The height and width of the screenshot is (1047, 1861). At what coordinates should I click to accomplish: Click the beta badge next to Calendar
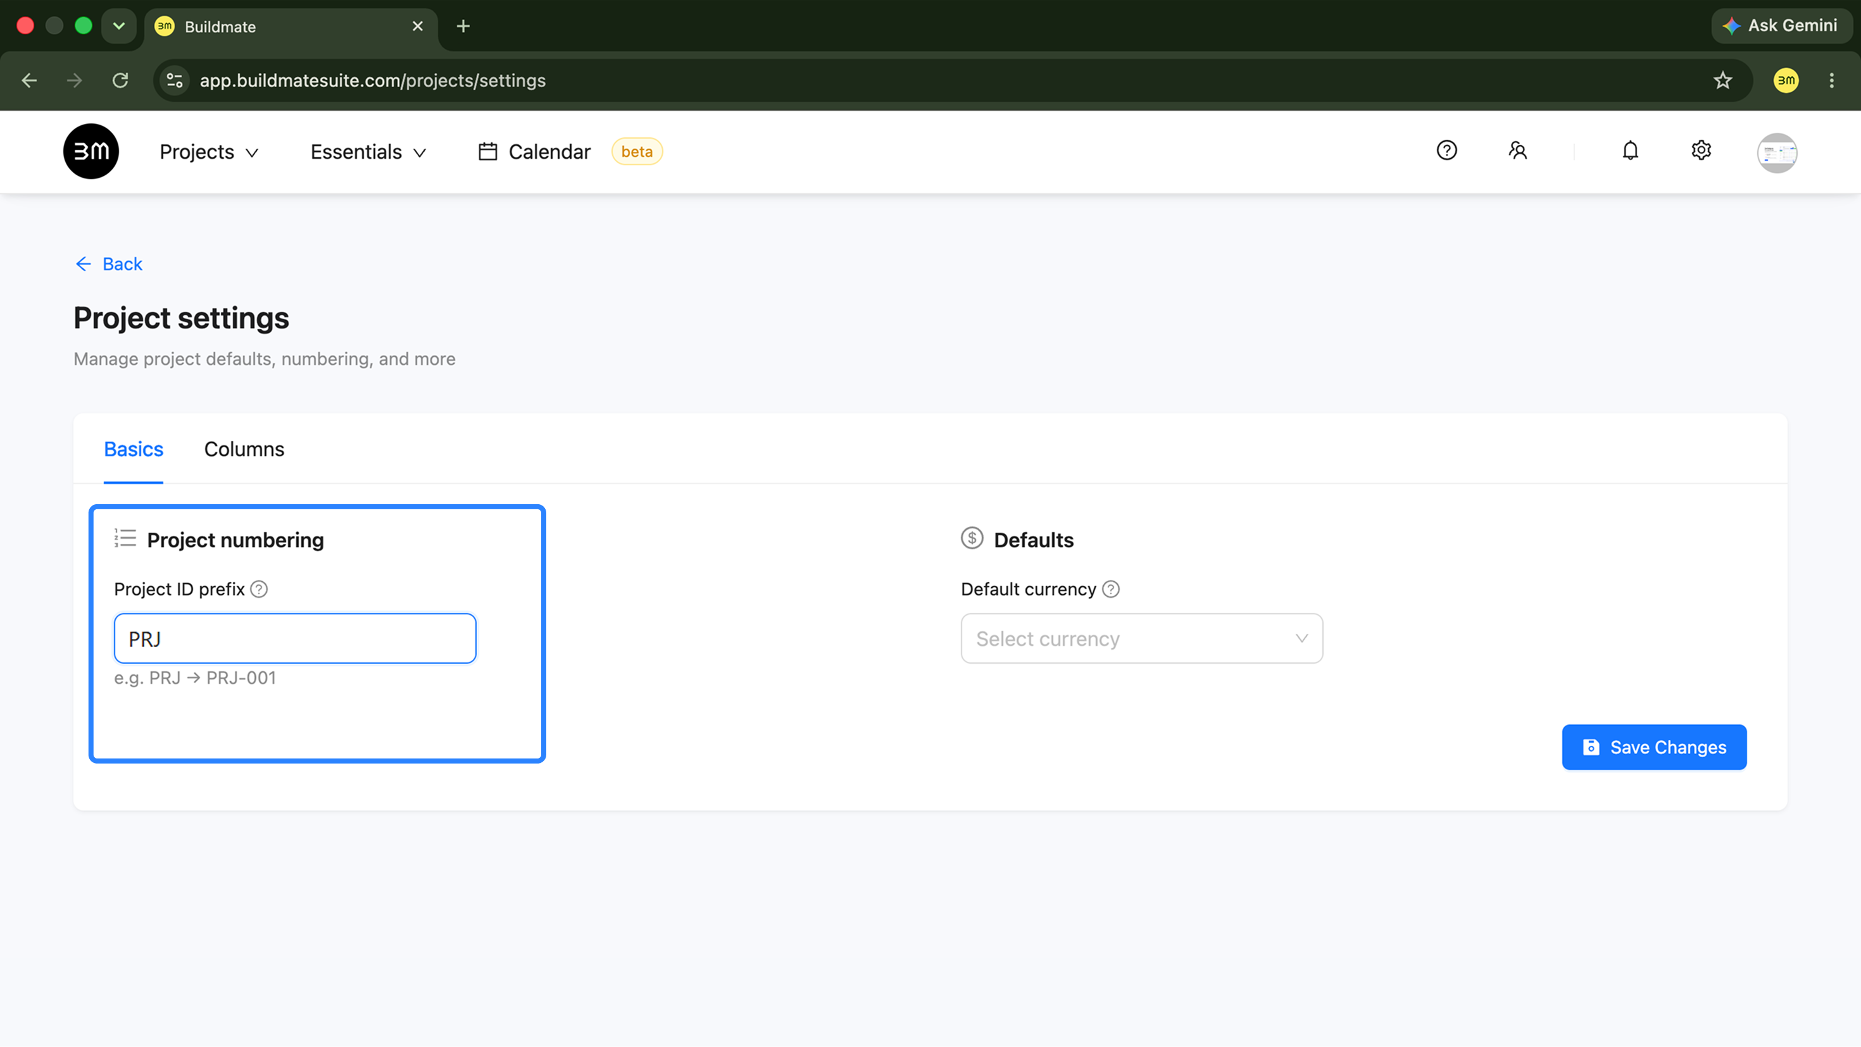click(x=636, y=152)
